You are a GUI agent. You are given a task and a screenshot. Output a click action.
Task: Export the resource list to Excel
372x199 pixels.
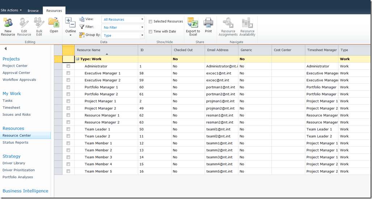(193, 23)
